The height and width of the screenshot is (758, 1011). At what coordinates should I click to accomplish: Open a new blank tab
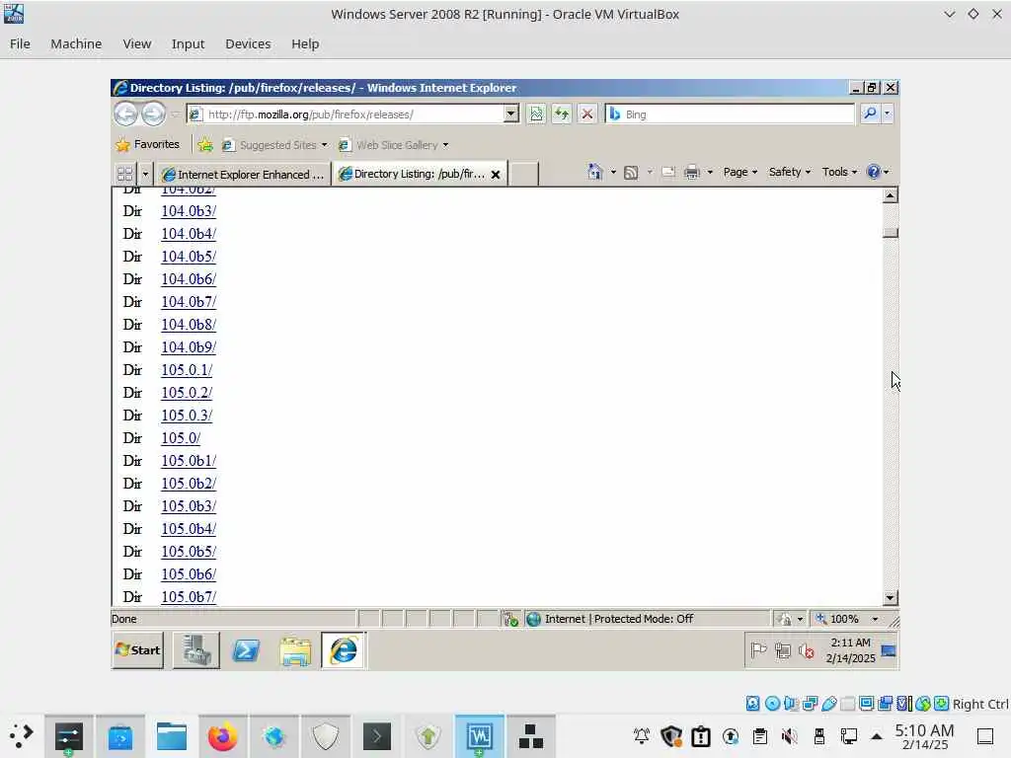point(523,174)
